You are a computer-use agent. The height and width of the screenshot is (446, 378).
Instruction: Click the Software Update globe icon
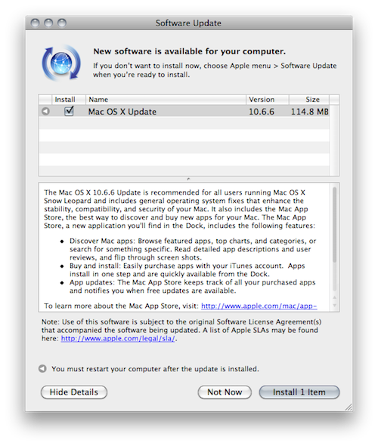point(61,63)
